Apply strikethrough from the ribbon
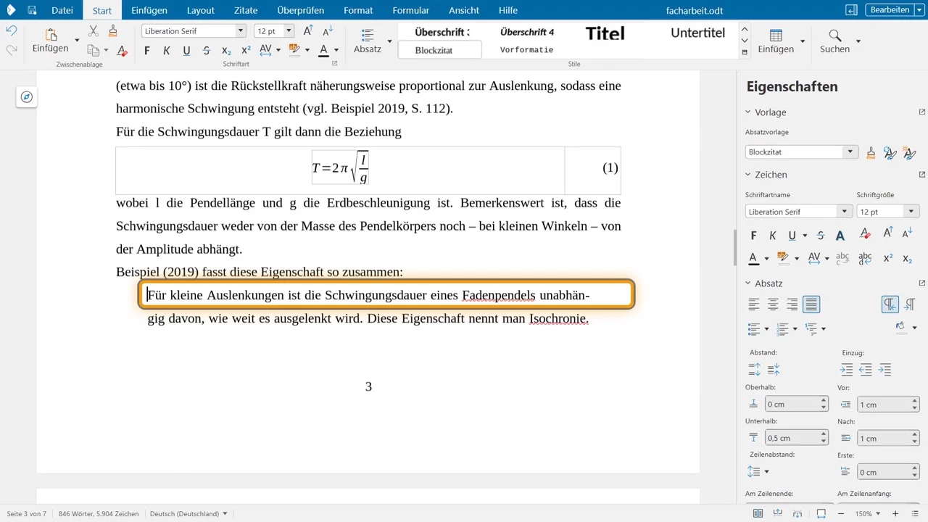This screenshot has width=928, height=522. 207,50
